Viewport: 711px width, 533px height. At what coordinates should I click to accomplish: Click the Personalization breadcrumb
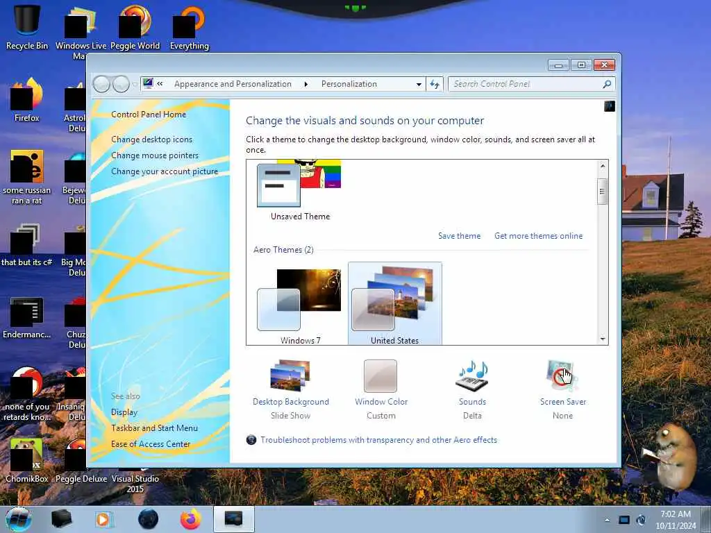pos(349,84)
